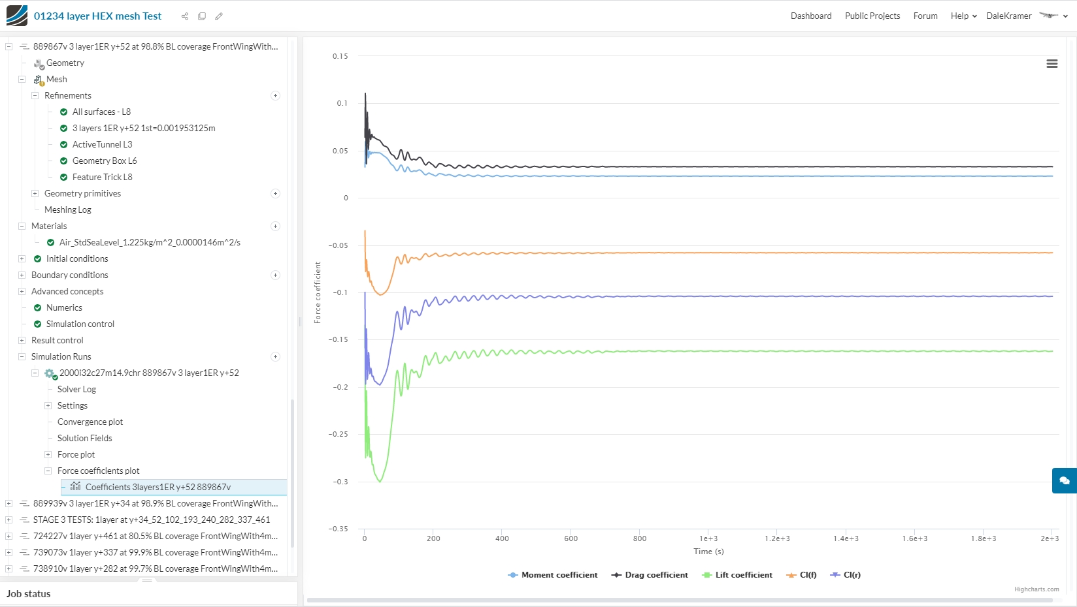The image size is (1077, 607).
Task: Expand the Boundary conditions node
Action: 22,275
